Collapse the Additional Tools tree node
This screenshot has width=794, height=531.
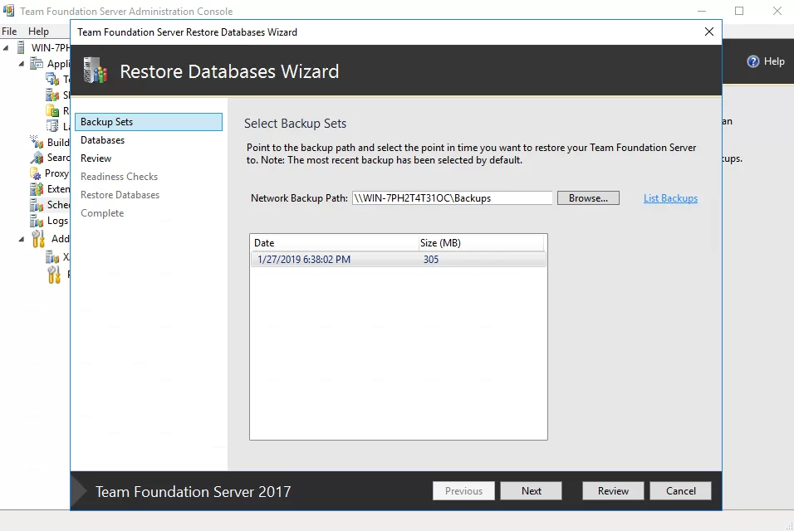click(22, 239)
